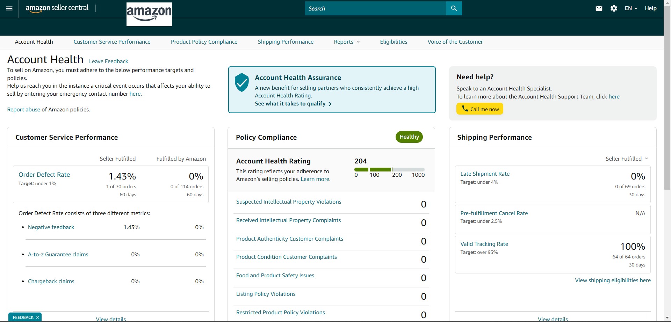Open the Late Shipment Rate link
671x322 pixels.
point(485,174)
